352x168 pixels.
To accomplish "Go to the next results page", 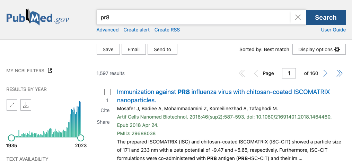I will tap(325, 73).
